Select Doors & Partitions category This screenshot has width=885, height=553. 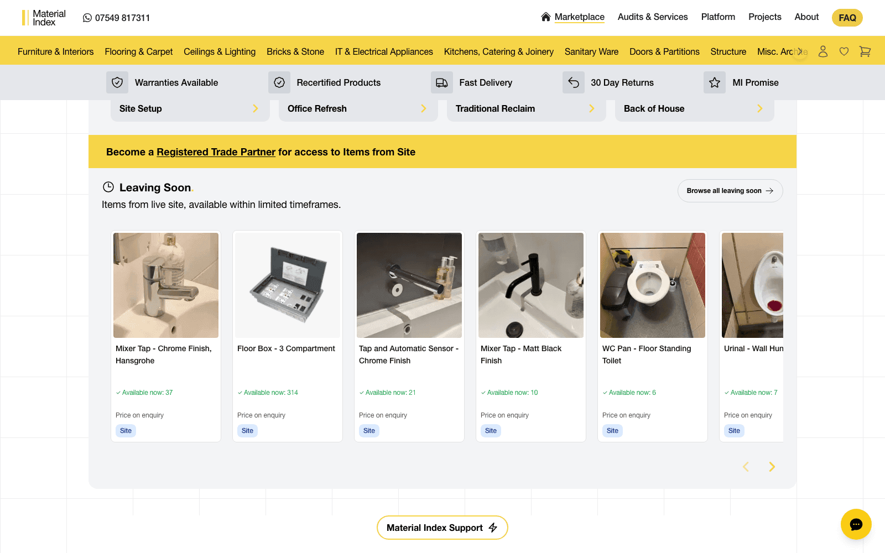[x=664, y=51]
